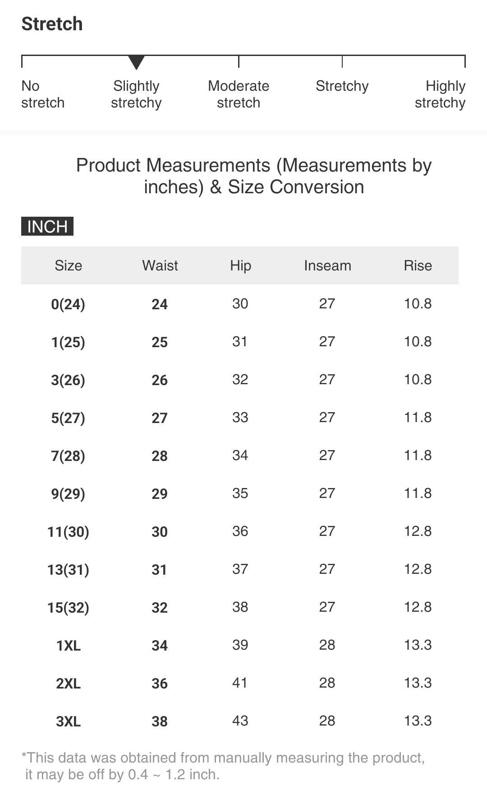Select the 1XL size label
The width and height of the screenshot is (487, 786).
point(68,646)
